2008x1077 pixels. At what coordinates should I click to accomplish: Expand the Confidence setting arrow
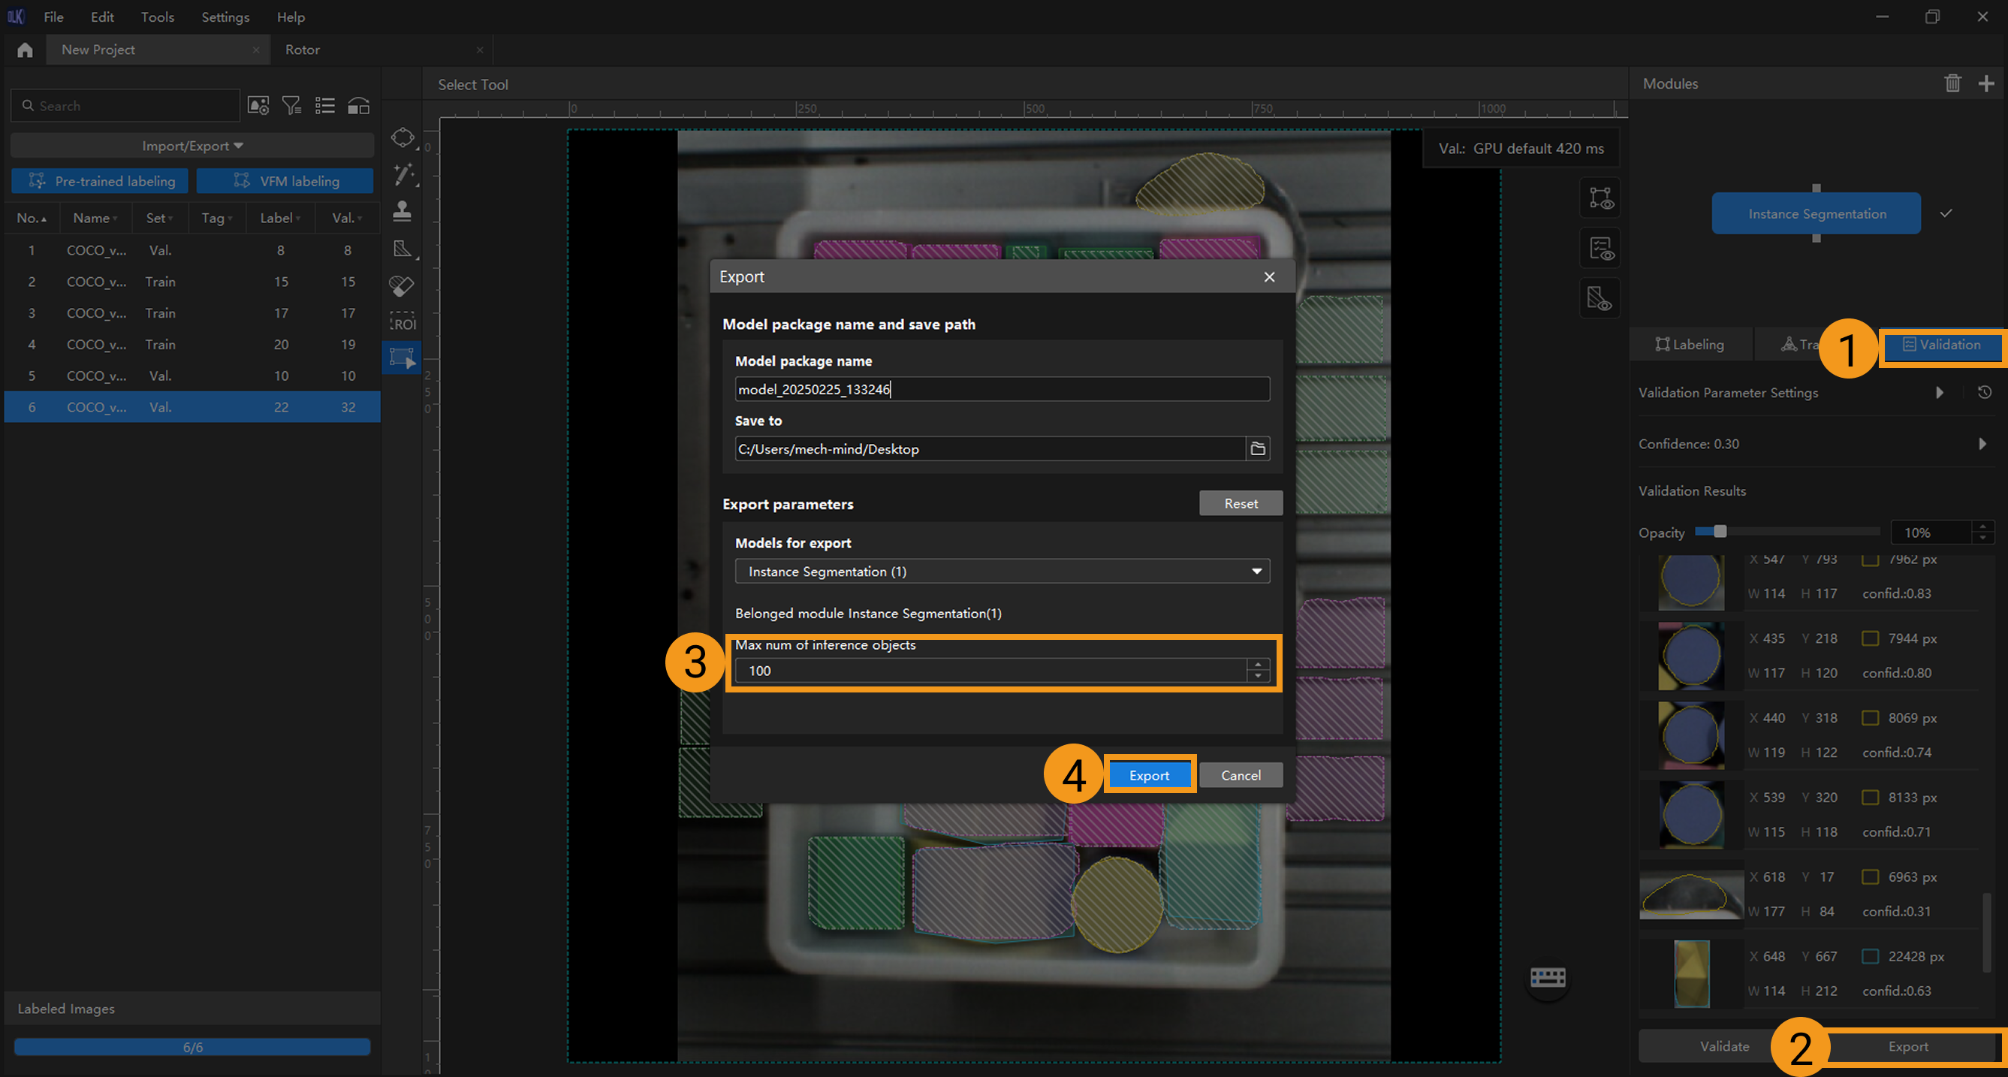point(1982,444)
